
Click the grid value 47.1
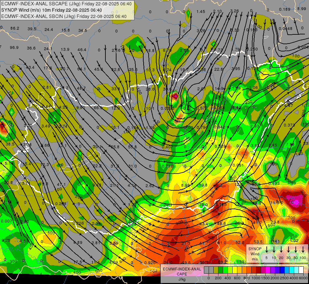[61, 185]
